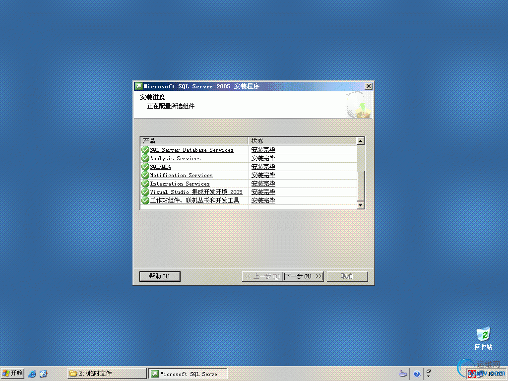This screenshot has width=508, height=381.
Task: Click the green check icon beside Notification Services
Action: point(145,175)
